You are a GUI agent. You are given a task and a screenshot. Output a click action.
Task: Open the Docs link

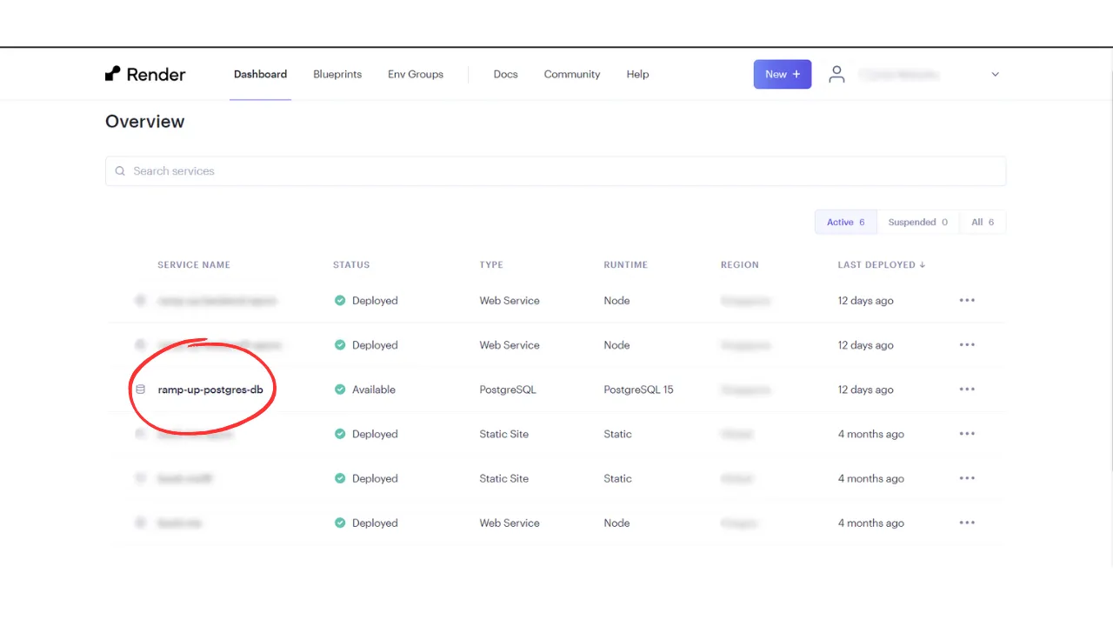tap(505, 74)
